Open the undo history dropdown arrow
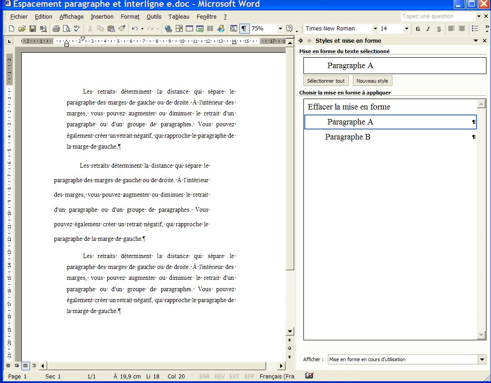The width and height of the screenshot is (491, 383). point(142,29)
